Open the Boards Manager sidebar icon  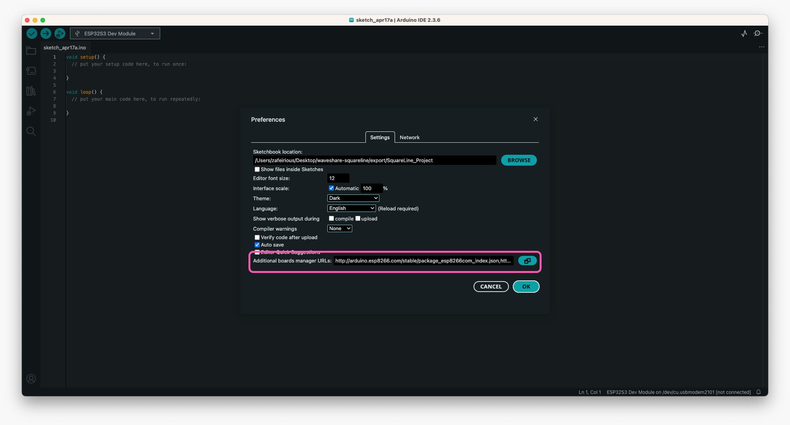point(31,71)
